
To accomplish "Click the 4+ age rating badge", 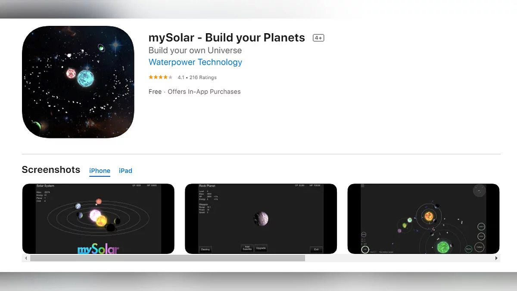I will click(x=318, y=38).
